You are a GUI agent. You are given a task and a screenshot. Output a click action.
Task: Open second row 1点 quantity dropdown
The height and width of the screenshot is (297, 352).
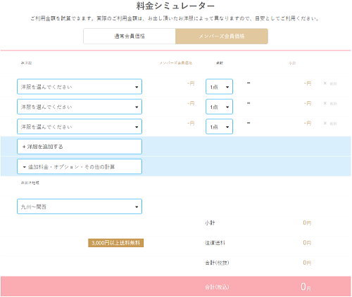tap(219, 107)
